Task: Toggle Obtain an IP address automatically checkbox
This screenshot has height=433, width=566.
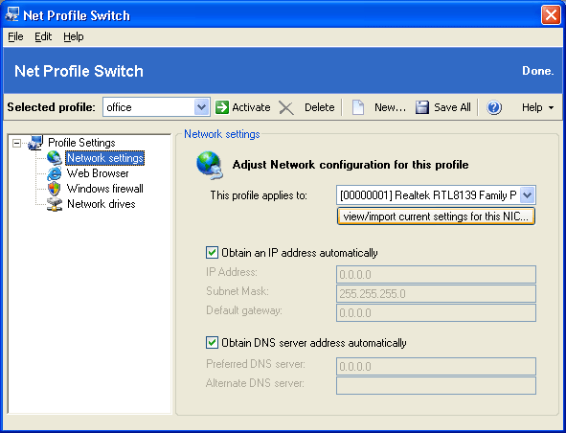Action: [x=212, y=253]
